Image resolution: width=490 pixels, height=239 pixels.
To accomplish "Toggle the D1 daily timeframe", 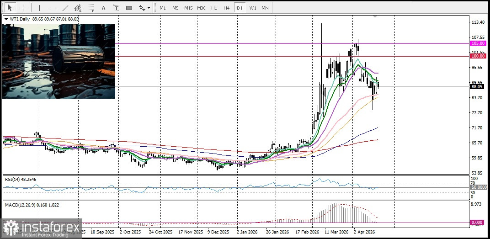I will point(239,8).
